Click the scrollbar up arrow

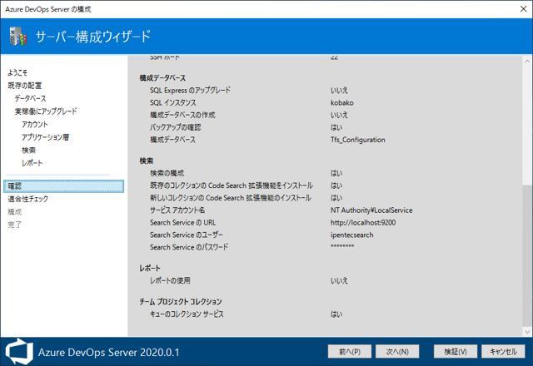pyautogui.click(x=527, y=62)
